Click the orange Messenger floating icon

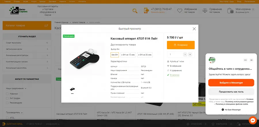point(253,120)
